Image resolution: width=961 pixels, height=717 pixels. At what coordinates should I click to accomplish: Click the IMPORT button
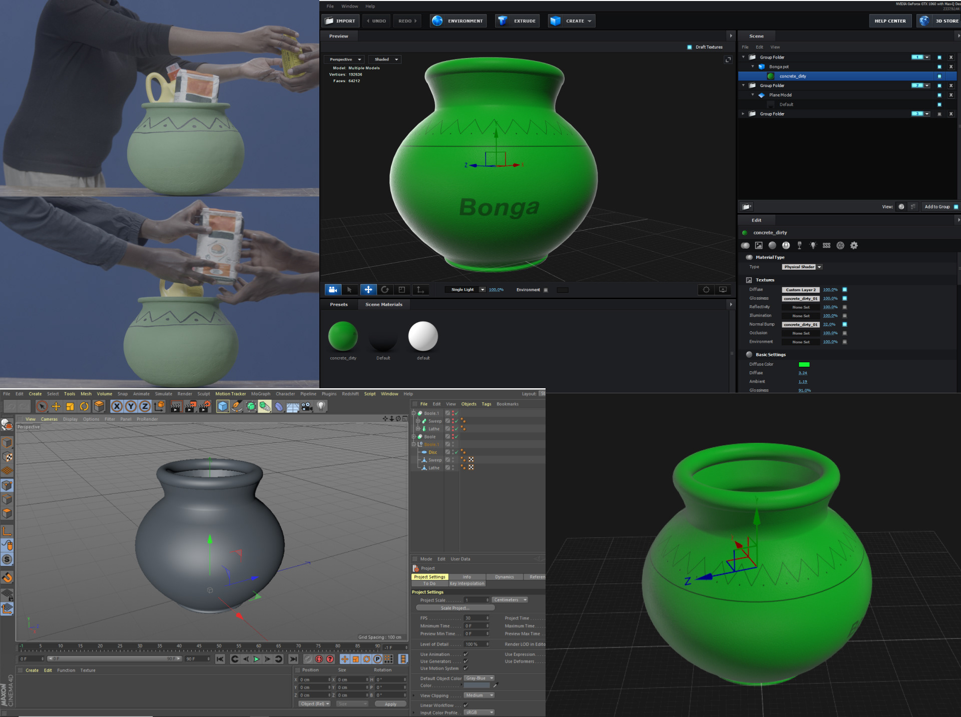tap(340, 21)
